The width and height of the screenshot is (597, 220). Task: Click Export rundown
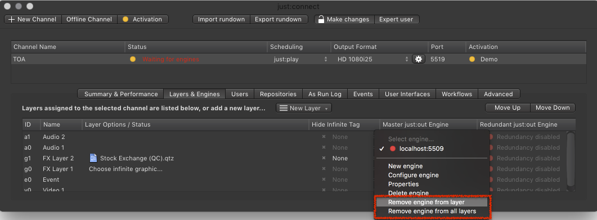(x=279, y=19)
